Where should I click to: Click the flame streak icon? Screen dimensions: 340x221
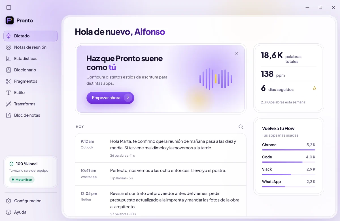tap(314, 88)
